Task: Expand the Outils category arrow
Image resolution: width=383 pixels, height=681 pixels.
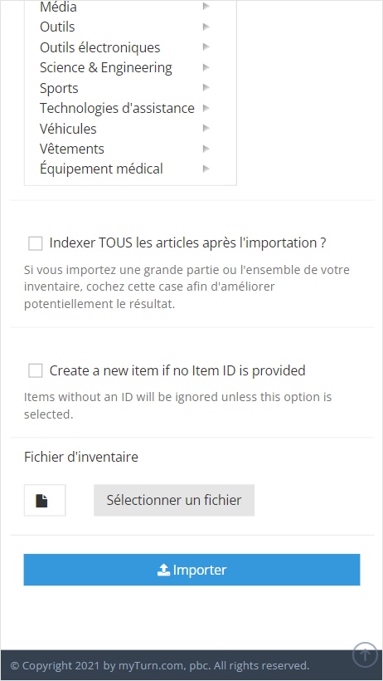Action: [206, 27]
